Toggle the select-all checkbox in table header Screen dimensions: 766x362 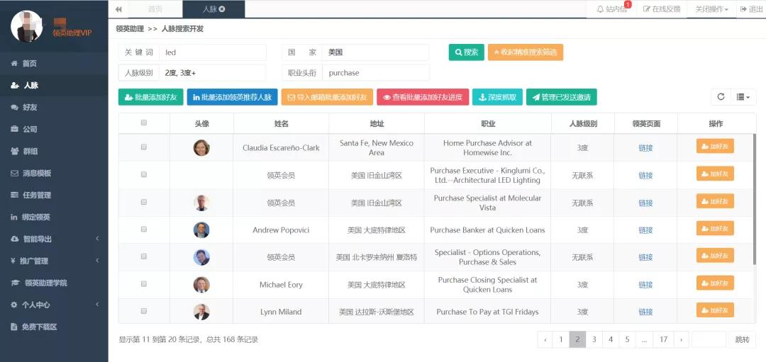(143, 123)
